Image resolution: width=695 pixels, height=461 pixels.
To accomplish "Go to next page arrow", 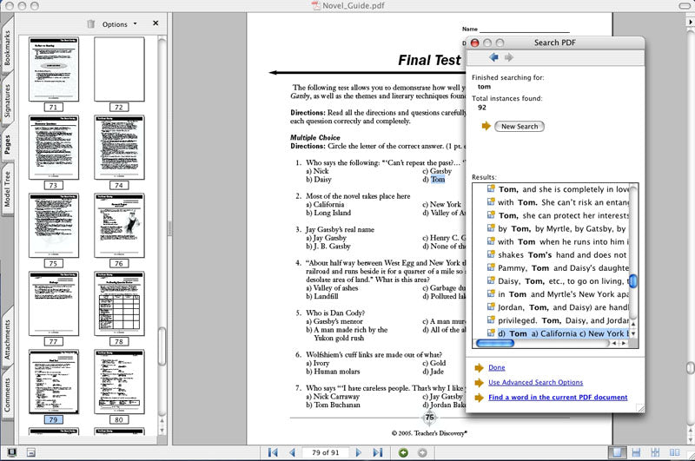I will click(358, 452).
